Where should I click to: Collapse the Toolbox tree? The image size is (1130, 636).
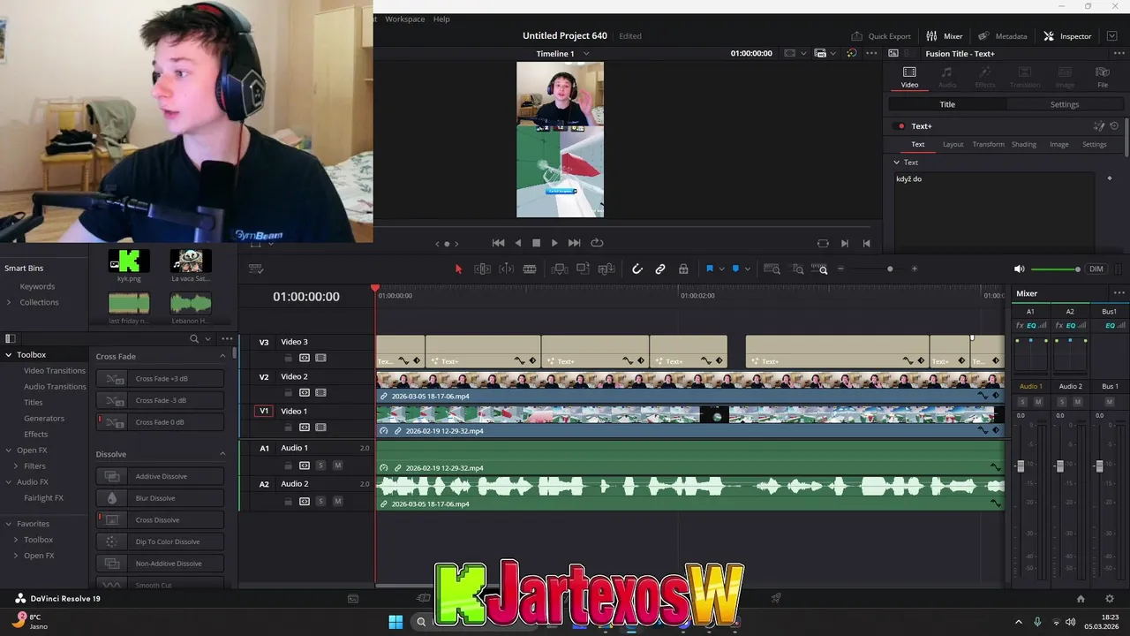(x=9, y=355)
